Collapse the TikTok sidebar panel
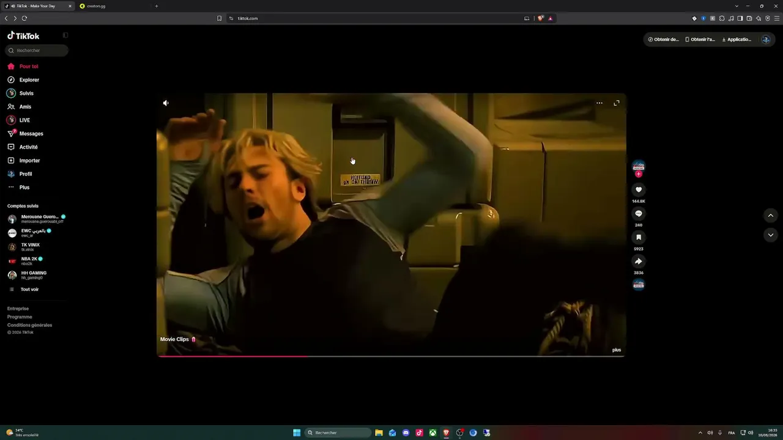The image size is (783, 440). tap(65, 35)
